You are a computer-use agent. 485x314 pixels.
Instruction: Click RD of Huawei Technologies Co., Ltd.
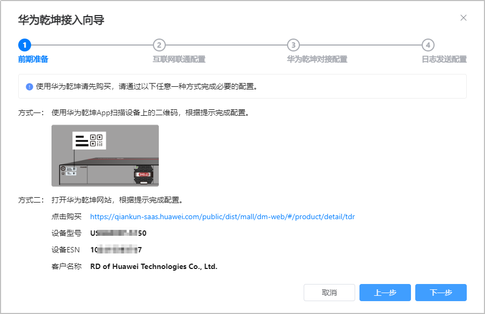point(154,266)
